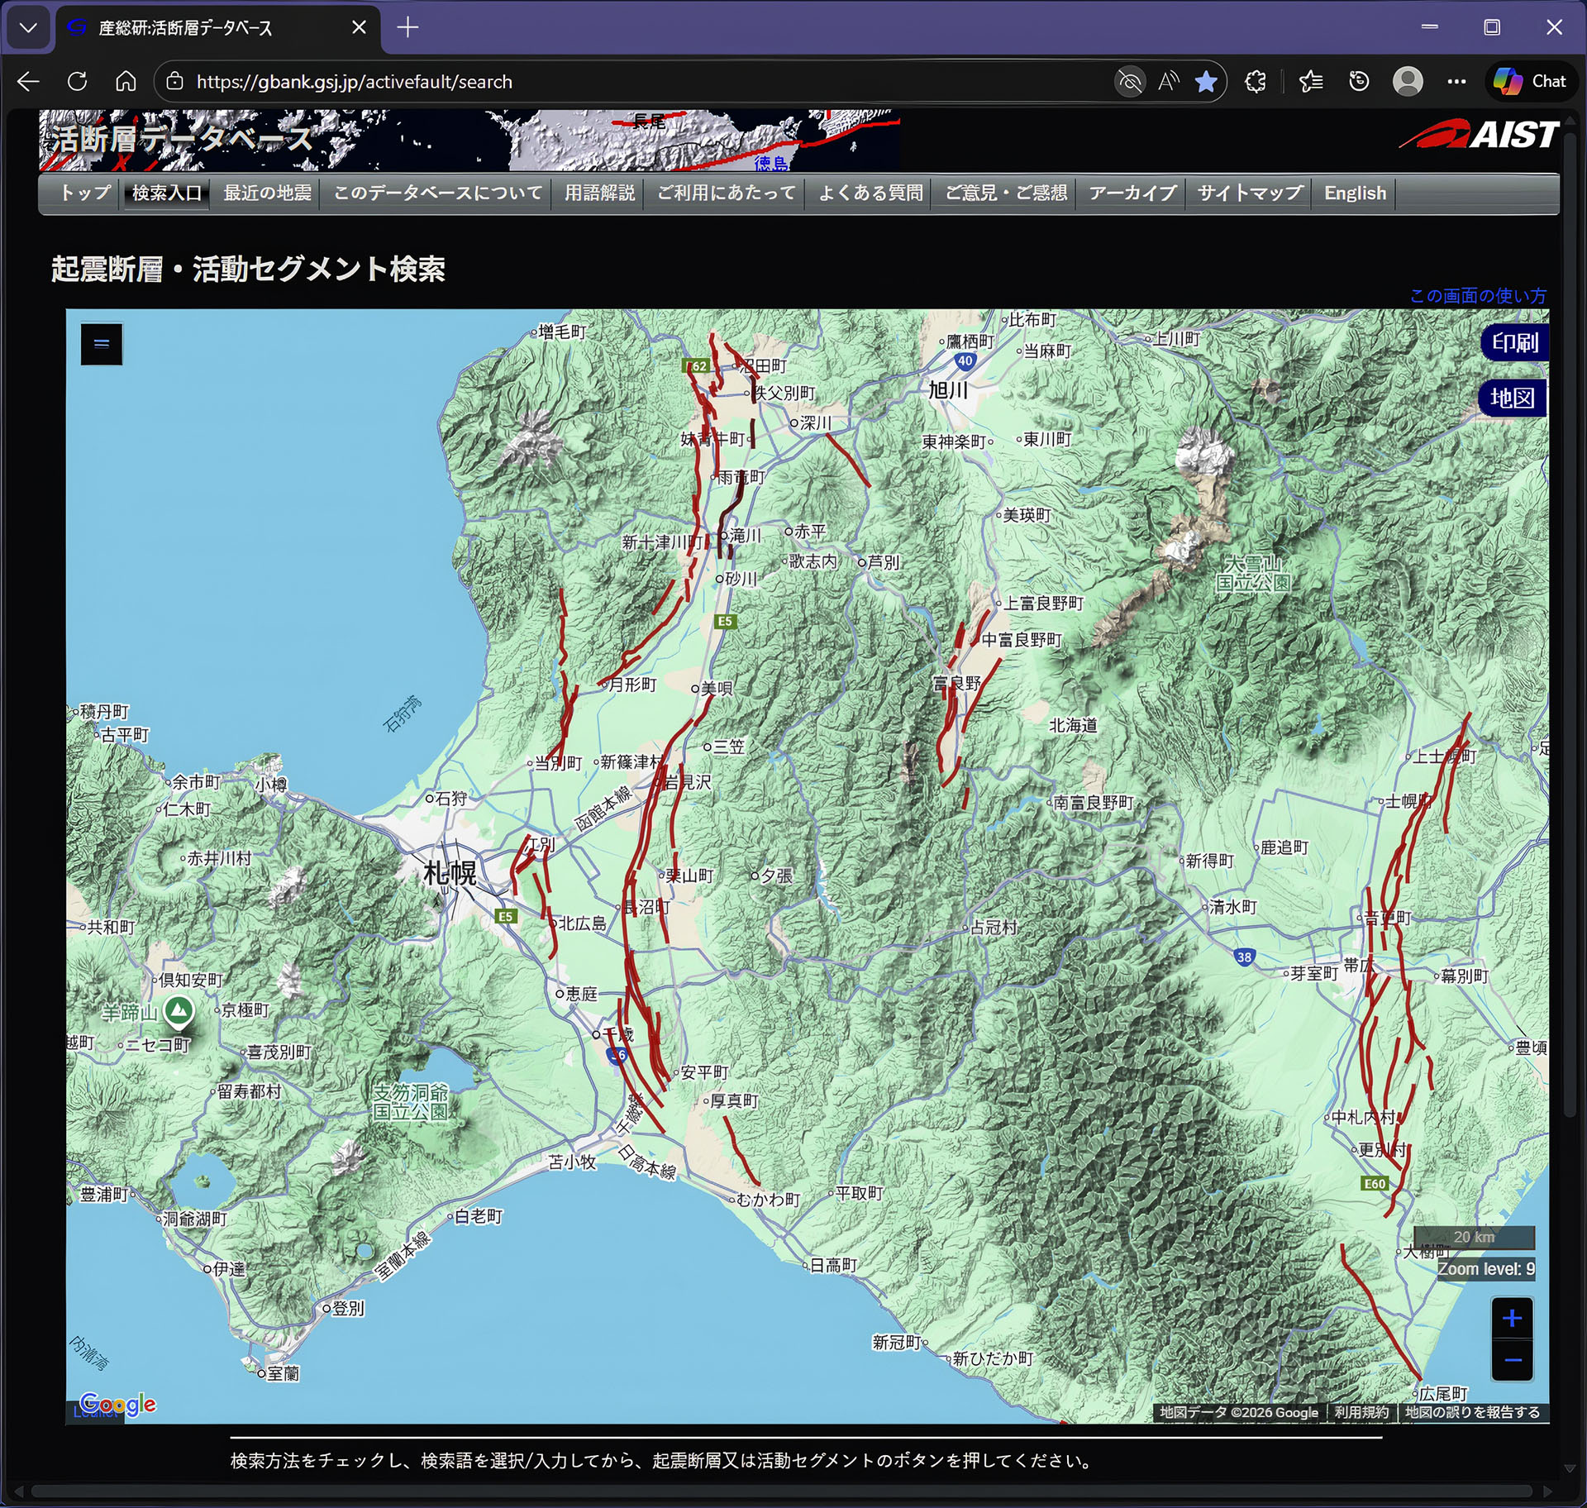Open the Copilot Chat button

(1531, 81)
